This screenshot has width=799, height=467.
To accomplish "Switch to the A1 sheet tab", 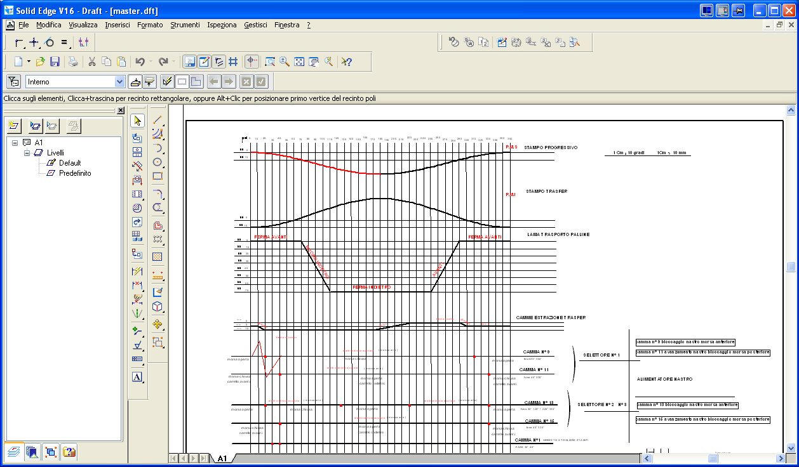I will pos(222,458).
